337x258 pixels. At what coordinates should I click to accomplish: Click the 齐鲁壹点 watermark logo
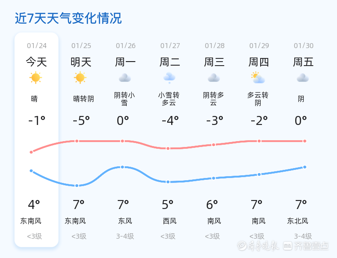tap(311, 245)
